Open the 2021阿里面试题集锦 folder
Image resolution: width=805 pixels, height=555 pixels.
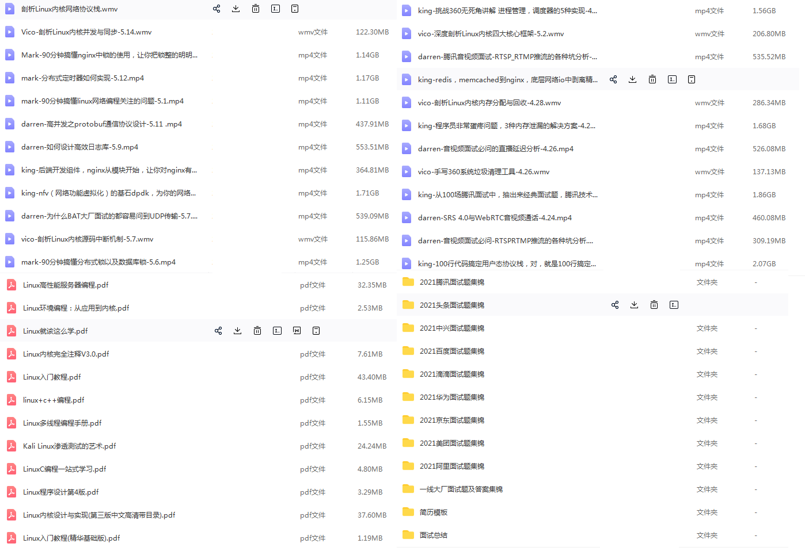pyautogui.click(x=452, y=466)
